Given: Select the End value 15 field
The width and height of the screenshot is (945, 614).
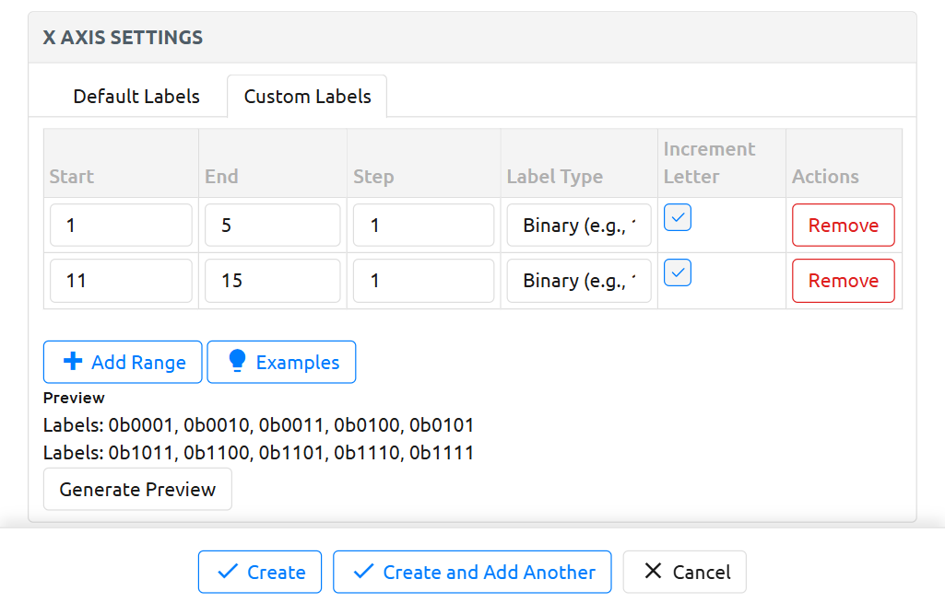Looking at the screenshot, I should [x=272, y=281].
